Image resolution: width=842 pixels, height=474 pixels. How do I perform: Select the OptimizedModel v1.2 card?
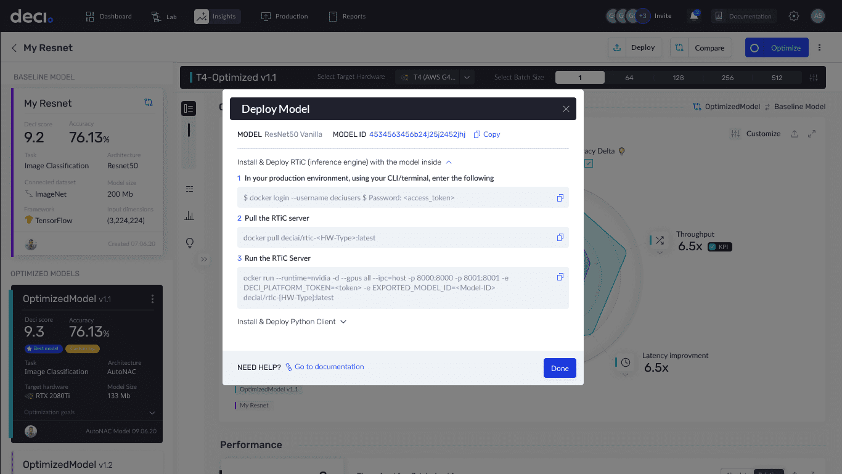(87, 463)
